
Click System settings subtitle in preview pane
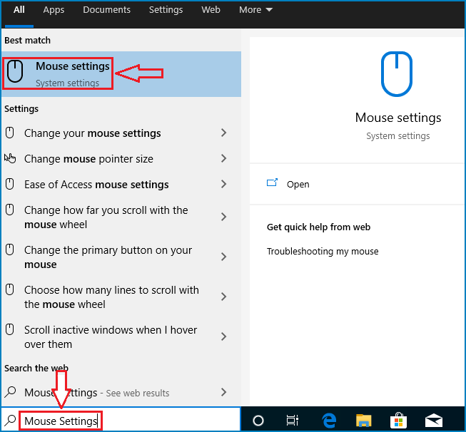pyautogui.click(x=398, y=136)
